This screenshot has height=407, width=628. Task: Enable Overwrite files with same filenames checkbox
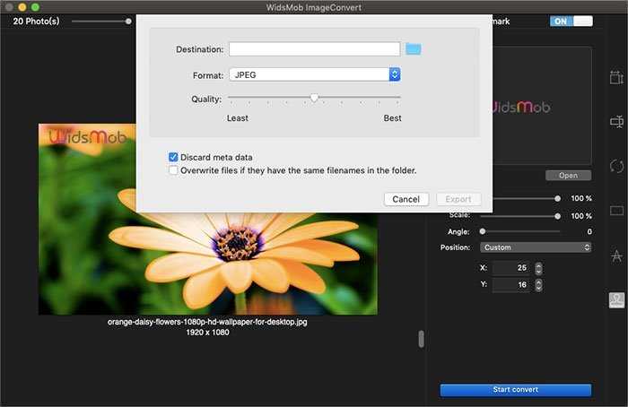173,170
